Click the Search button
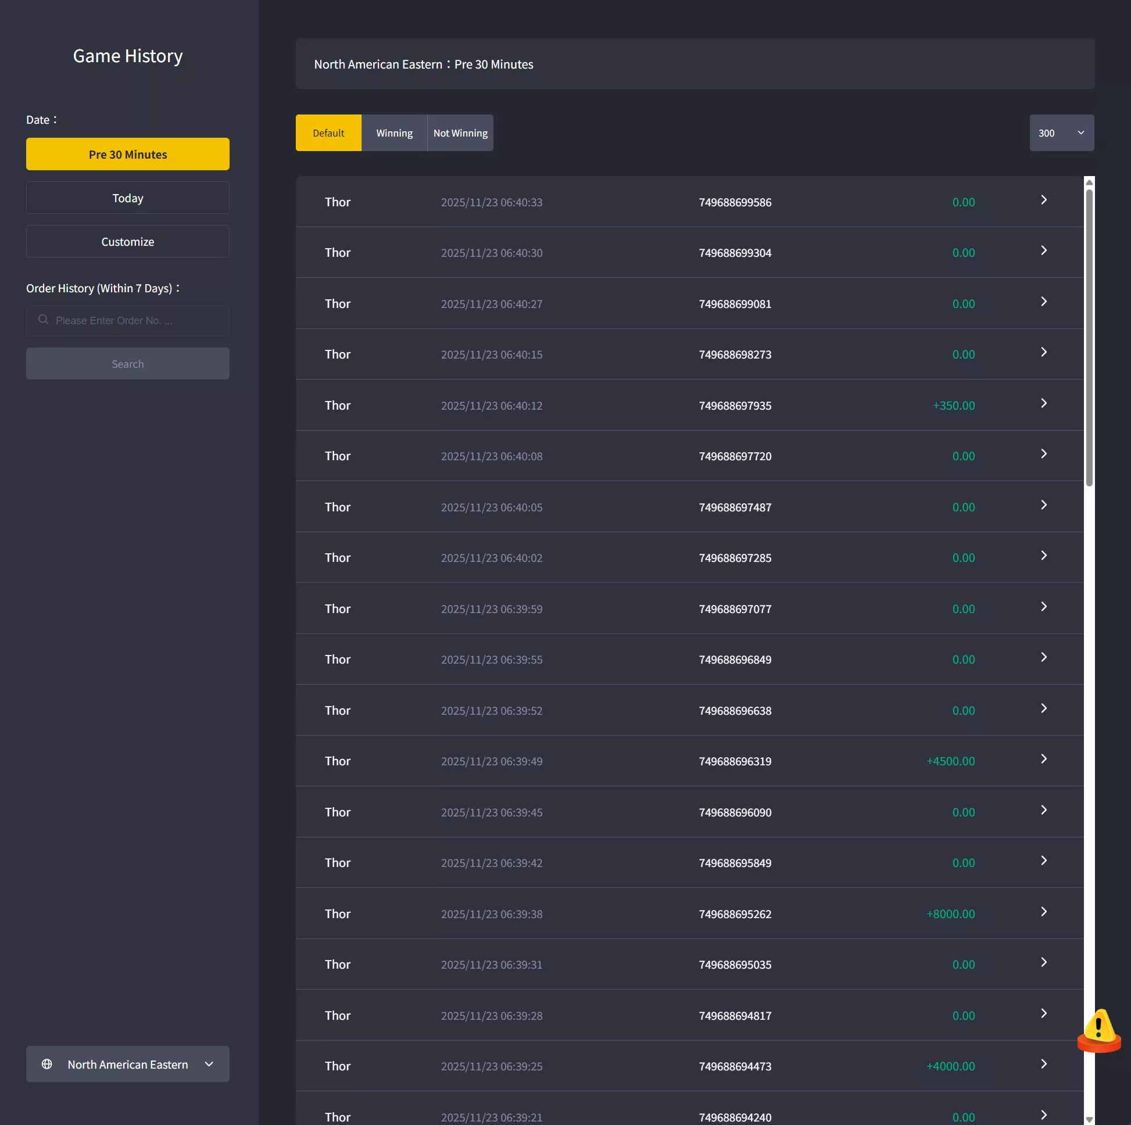Image resolution: width=1131 pixels, height=1125 pixels. click(x=128, y=364)
